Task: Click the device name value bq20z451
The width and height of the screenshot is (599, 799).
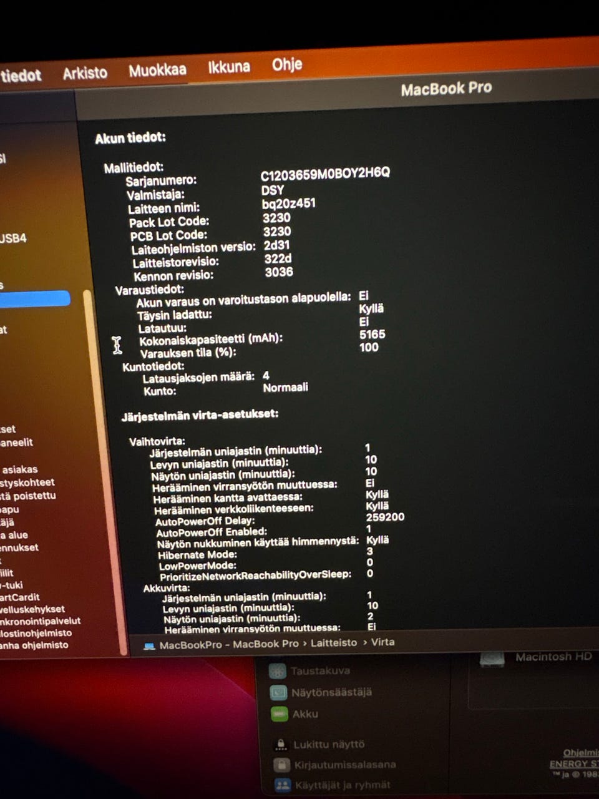Action: (x=289, y=203)
